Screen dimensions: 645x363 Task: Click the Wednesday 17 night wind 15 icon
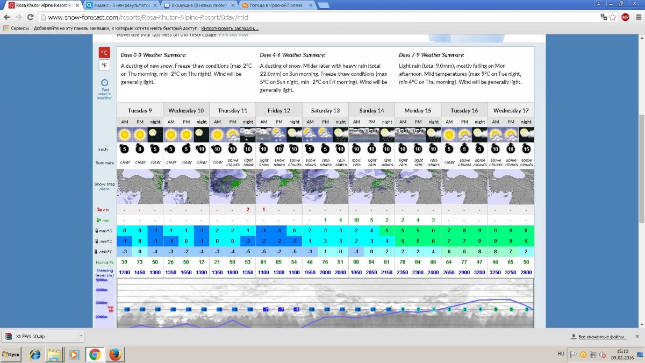pyautogui.click(x=526, y=148)
